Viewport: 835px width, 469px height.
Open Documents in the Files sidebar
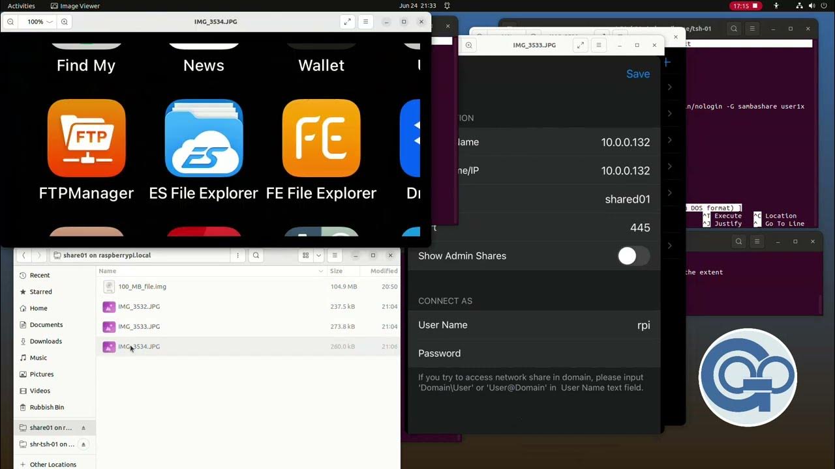coord(55,324)
